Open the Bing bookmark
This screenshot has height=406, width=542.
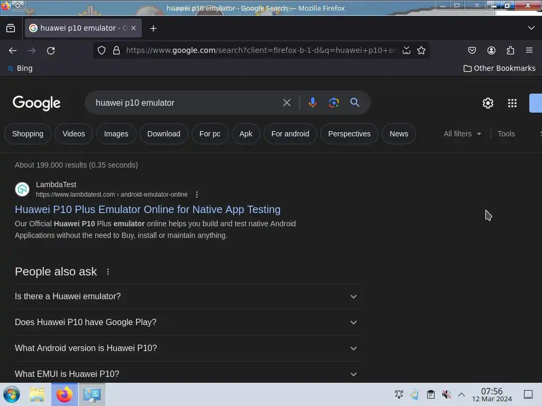[21, 68]
